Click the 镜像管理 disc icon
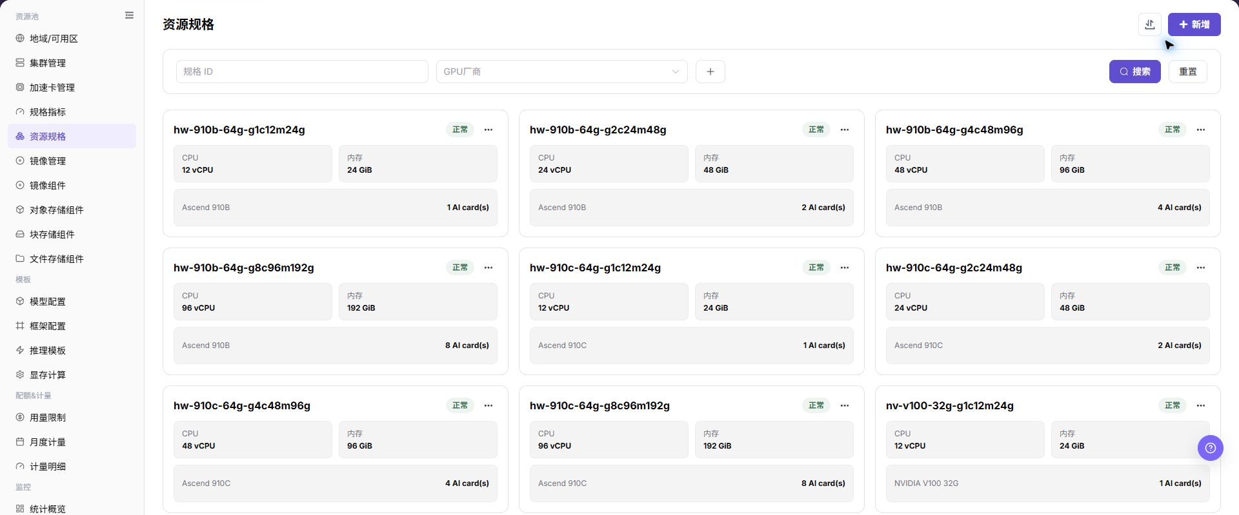Viewport: 1239px width, 515px height. pos(20,161)
